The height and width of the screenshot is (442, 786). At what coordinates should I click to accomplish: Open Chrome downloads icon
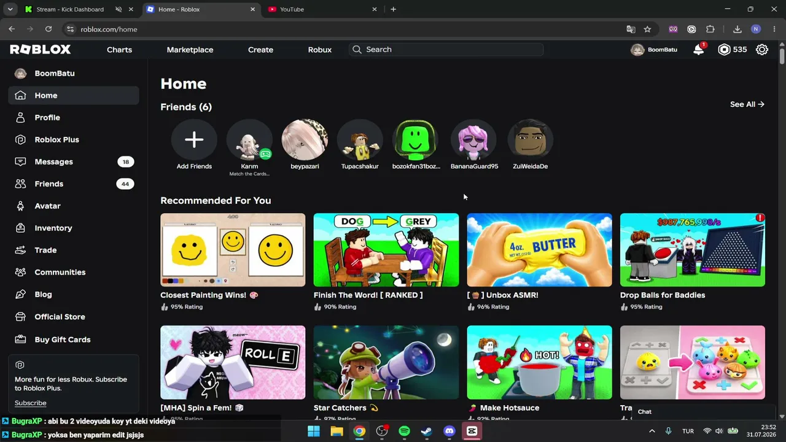[737, 29]
